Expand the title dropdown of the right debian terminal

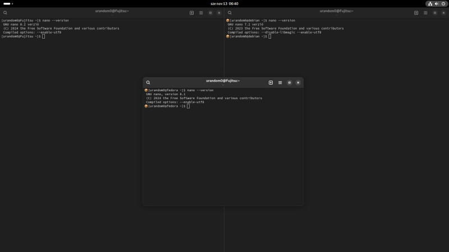tap(336, 15)
